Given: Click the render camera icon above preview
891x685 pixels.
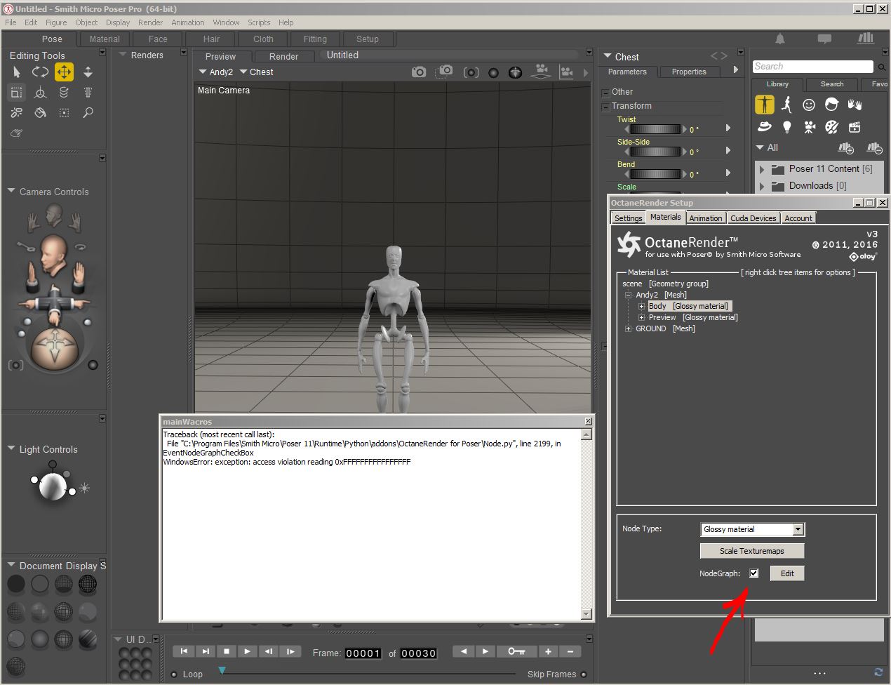Looking at the screenshot, I should click(419, 72).
